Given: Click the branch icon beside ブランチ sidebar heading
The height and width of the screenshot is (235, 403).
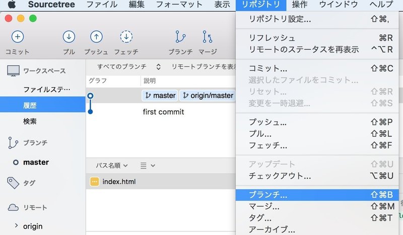Looking at the screenshot, I should [x=13, y=143].
